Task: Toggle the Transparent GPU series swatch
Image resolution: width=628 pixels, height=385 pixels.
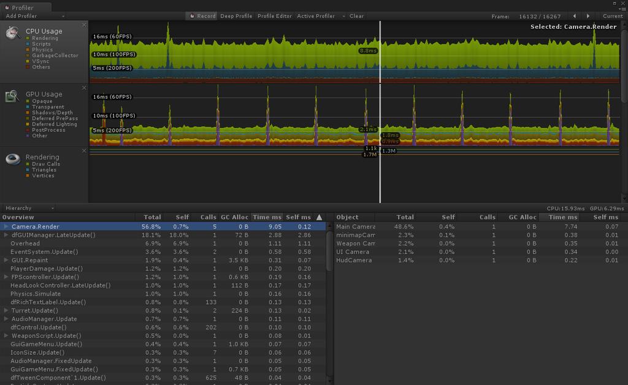Action: pos(28,107)
